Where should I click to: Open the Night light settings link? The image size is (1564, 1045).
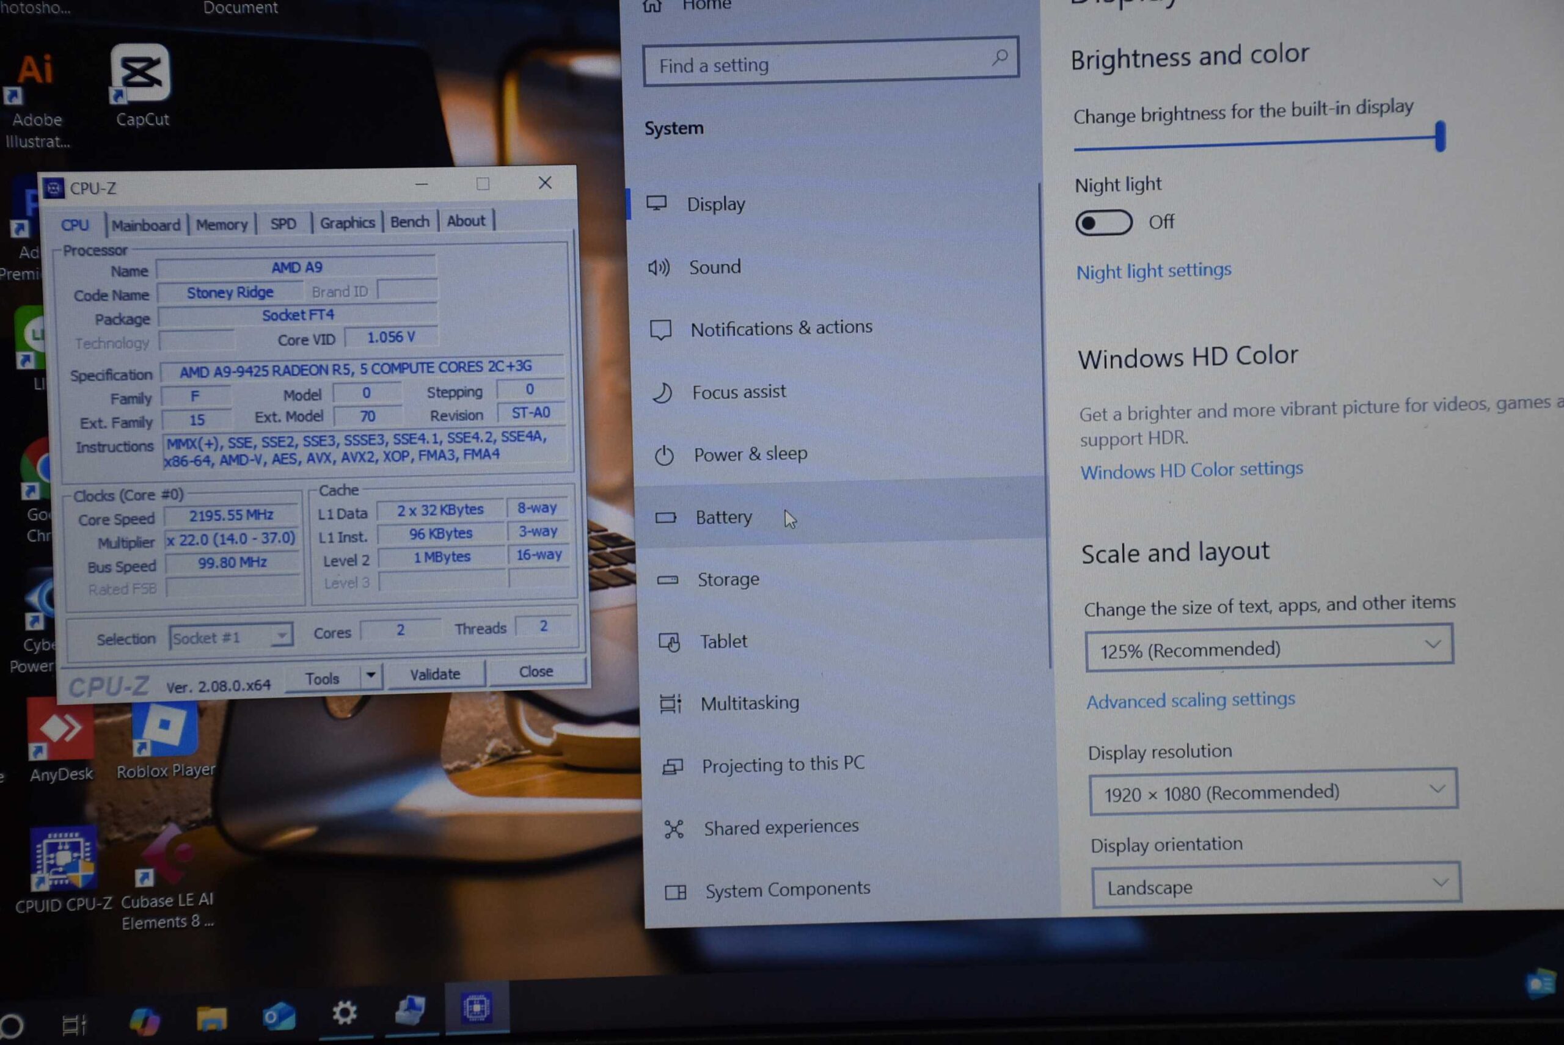pos(1153,271)
